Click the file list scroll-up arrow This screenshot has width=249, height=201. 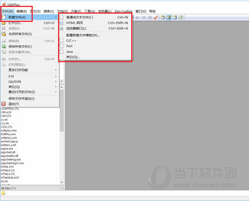pos(62,87)
